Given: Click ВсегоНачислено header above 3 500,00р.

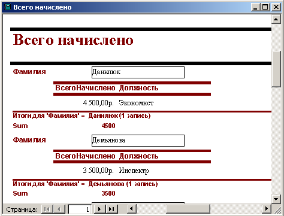Looking at the screenshot, I should (x=85, y=156).
